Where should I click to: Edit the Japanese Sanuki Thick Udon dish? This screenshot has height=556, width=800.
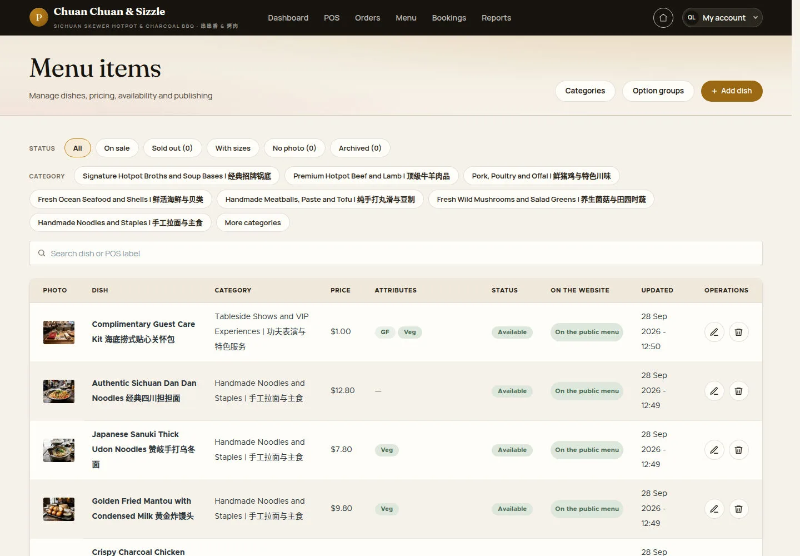pyautogui.click(x=714, y=450)
